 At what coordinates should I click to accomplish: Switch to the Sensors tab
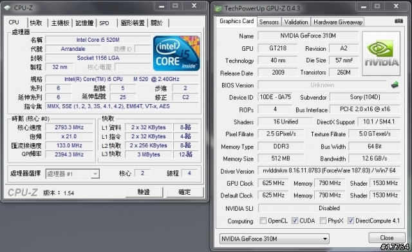[269, 22]
